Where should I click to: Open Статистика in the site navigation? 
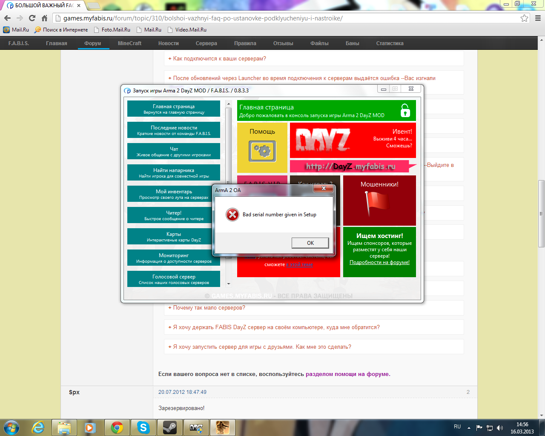click(x=390, y=43)
